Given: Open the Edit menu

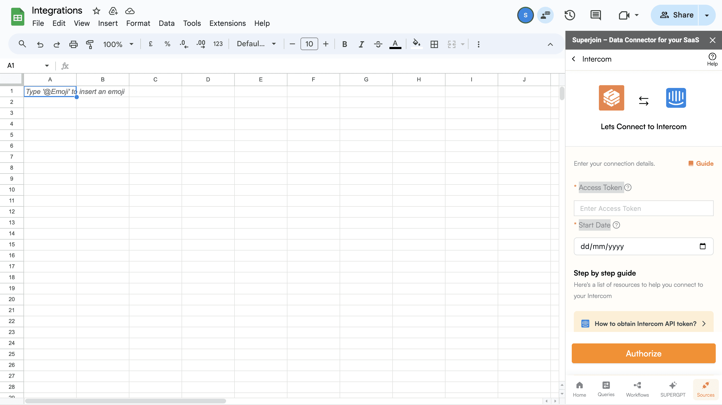Looking at the screenshot, I should tap(59, 23).
